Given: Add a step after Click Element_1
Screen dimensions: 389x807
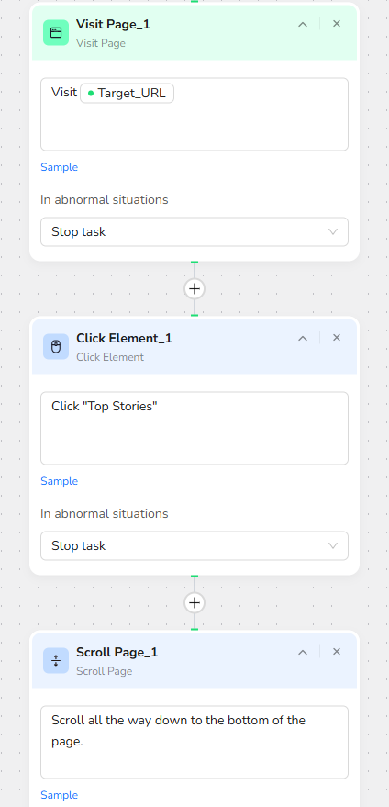Looking at the screenshot, I should [x=194, y=602].
